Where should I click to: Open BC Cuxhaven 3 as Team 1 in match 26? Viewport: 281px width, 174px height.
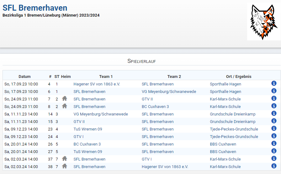tap(87, 144)
